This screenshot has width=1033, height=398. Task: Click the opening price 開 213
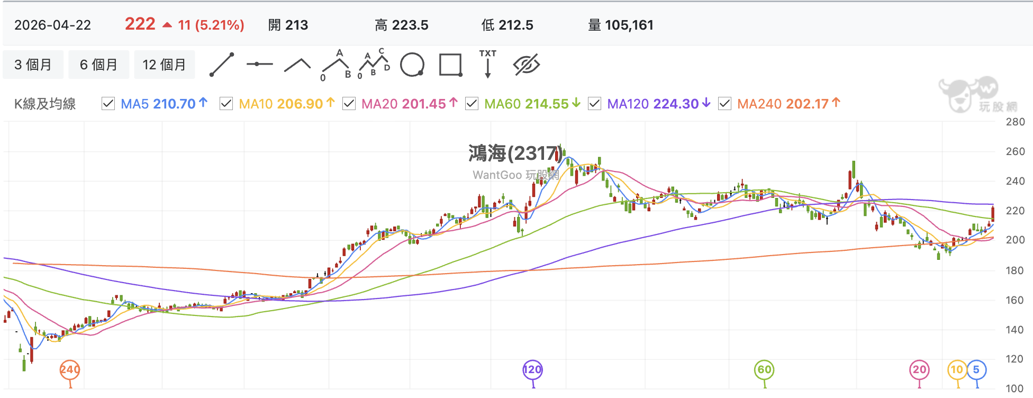tap(288, 25)
